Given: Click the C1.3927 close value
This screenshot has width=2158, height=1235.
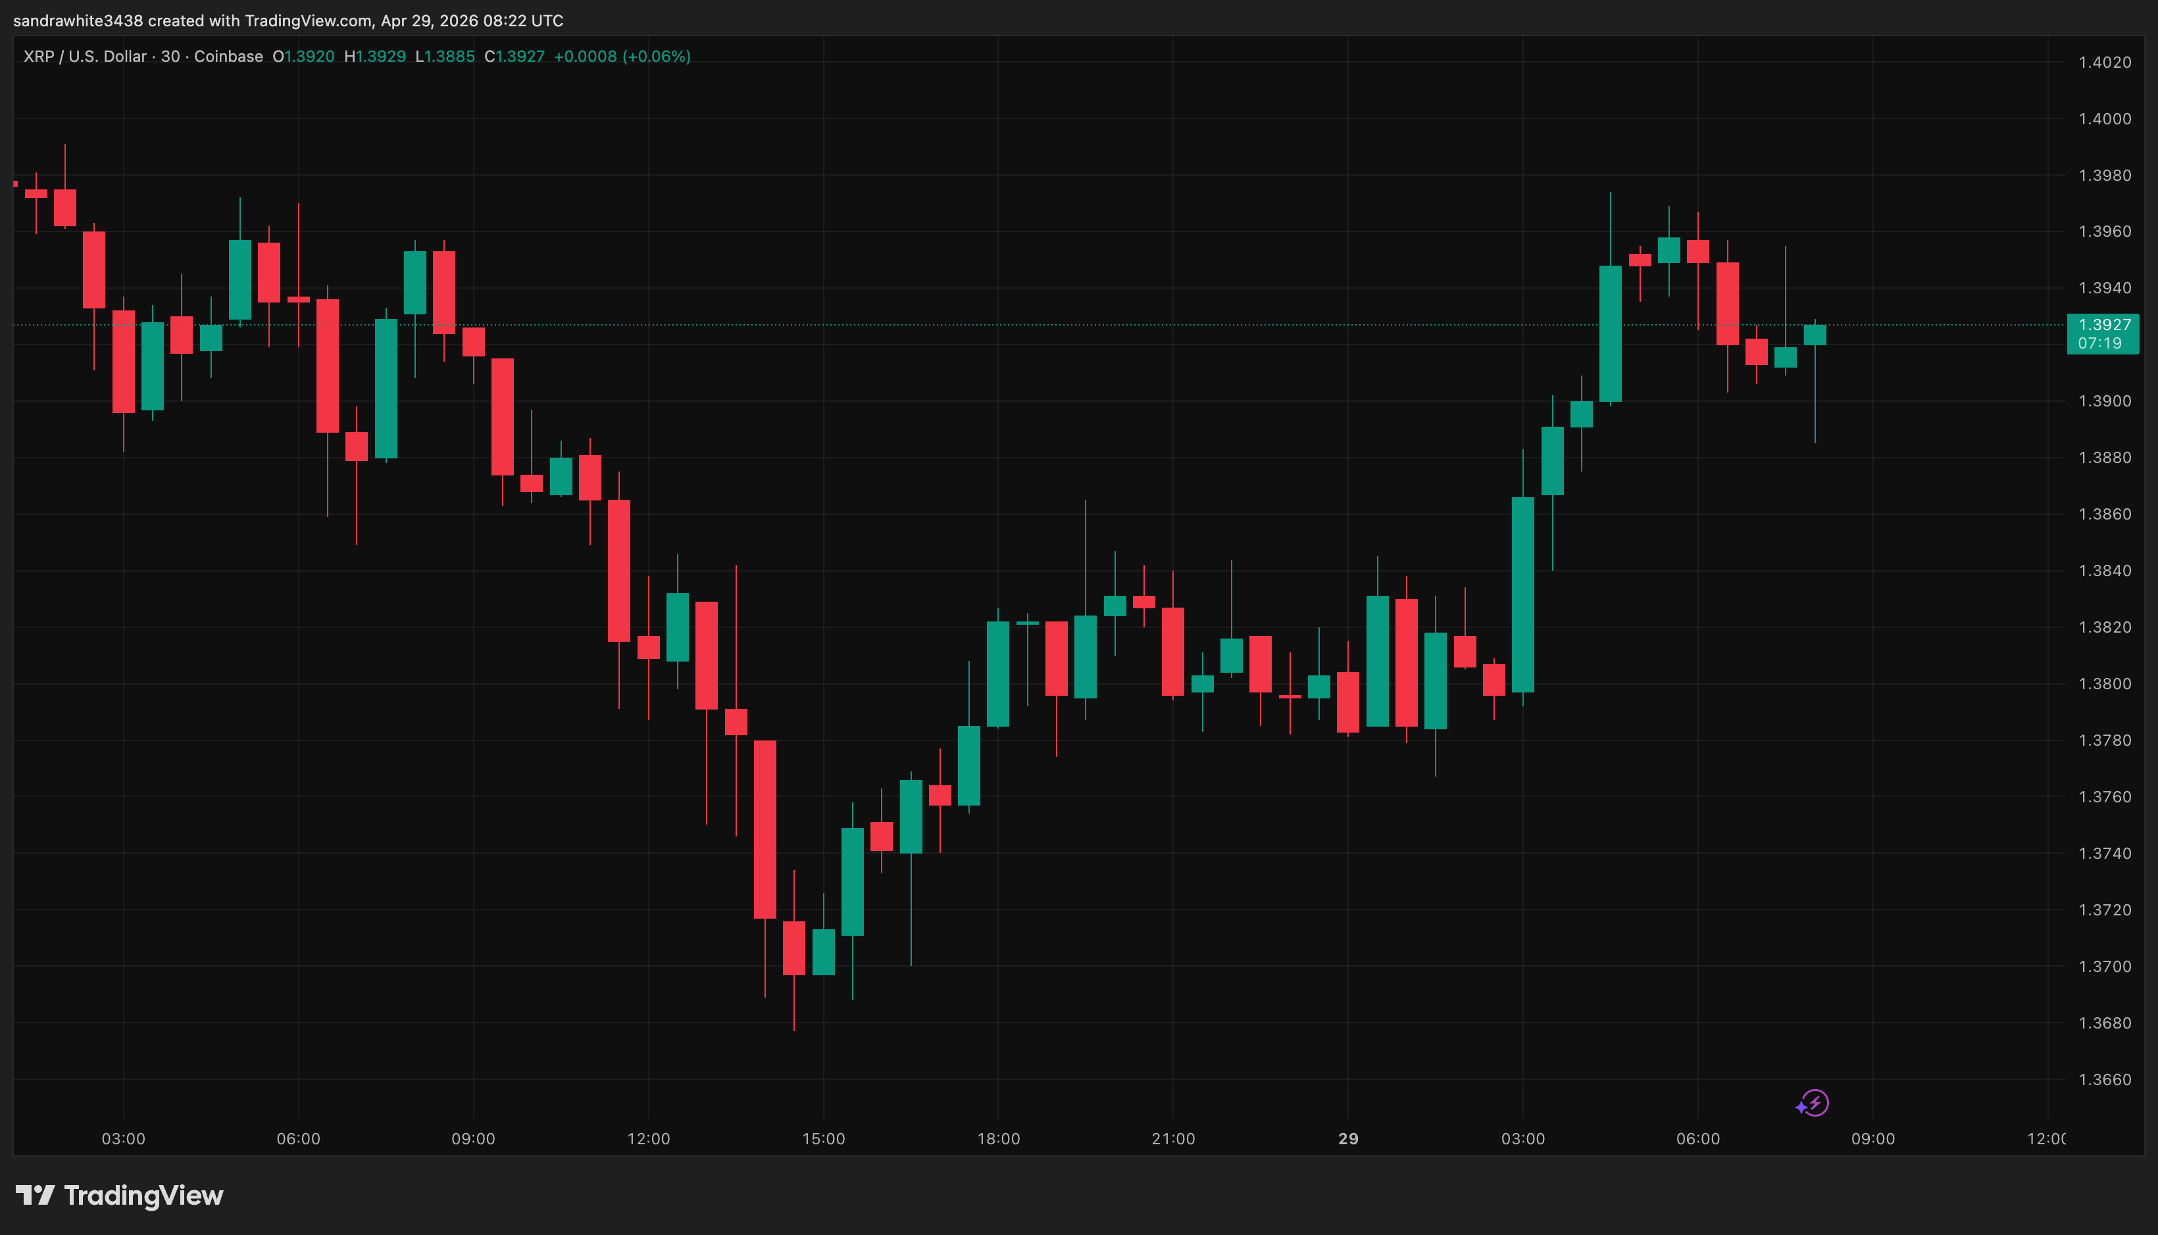Looking at the screenshot, I should click(x=513, y=57).
